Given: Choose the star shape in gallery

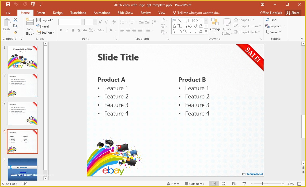Looking at the screenshot, I should click(201, 31).
